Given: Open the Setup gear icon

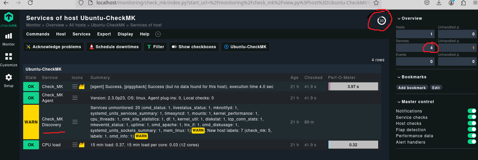Looking at the screenshot, I should 9,78.
